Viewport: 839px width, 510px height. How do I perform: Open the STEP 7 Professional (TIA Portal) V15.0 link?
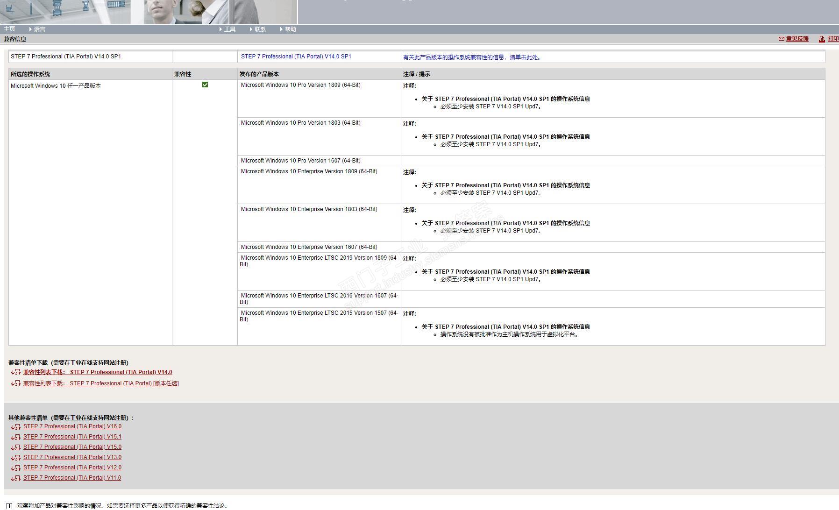point(72,447)
